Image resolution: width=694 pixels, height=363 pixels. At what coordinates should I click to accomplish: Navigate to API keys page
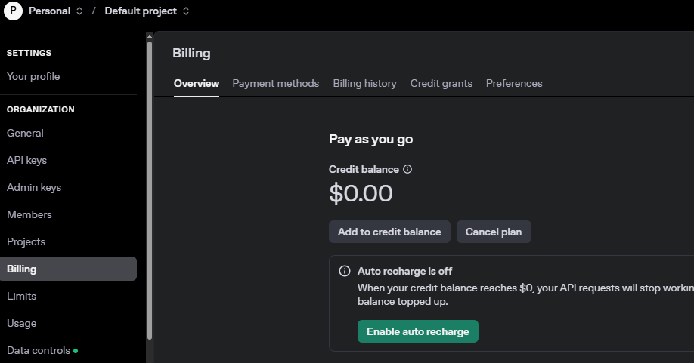26,160
